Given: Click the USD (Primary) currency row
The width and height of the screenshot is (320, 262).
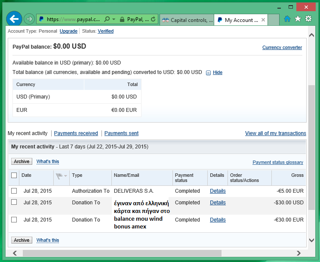Looking at the screenshot, I should [x=77, y=97].
